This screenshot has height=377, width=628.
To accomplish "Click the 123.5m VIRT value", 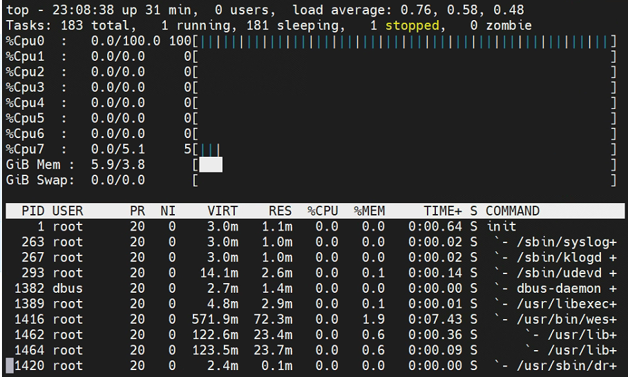I will point(215,350).
